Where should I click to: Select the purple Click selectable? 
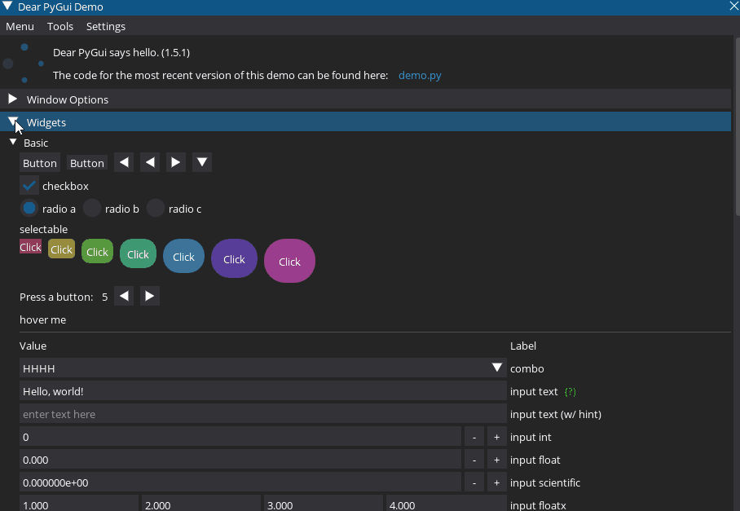click(x=234, y=258)
